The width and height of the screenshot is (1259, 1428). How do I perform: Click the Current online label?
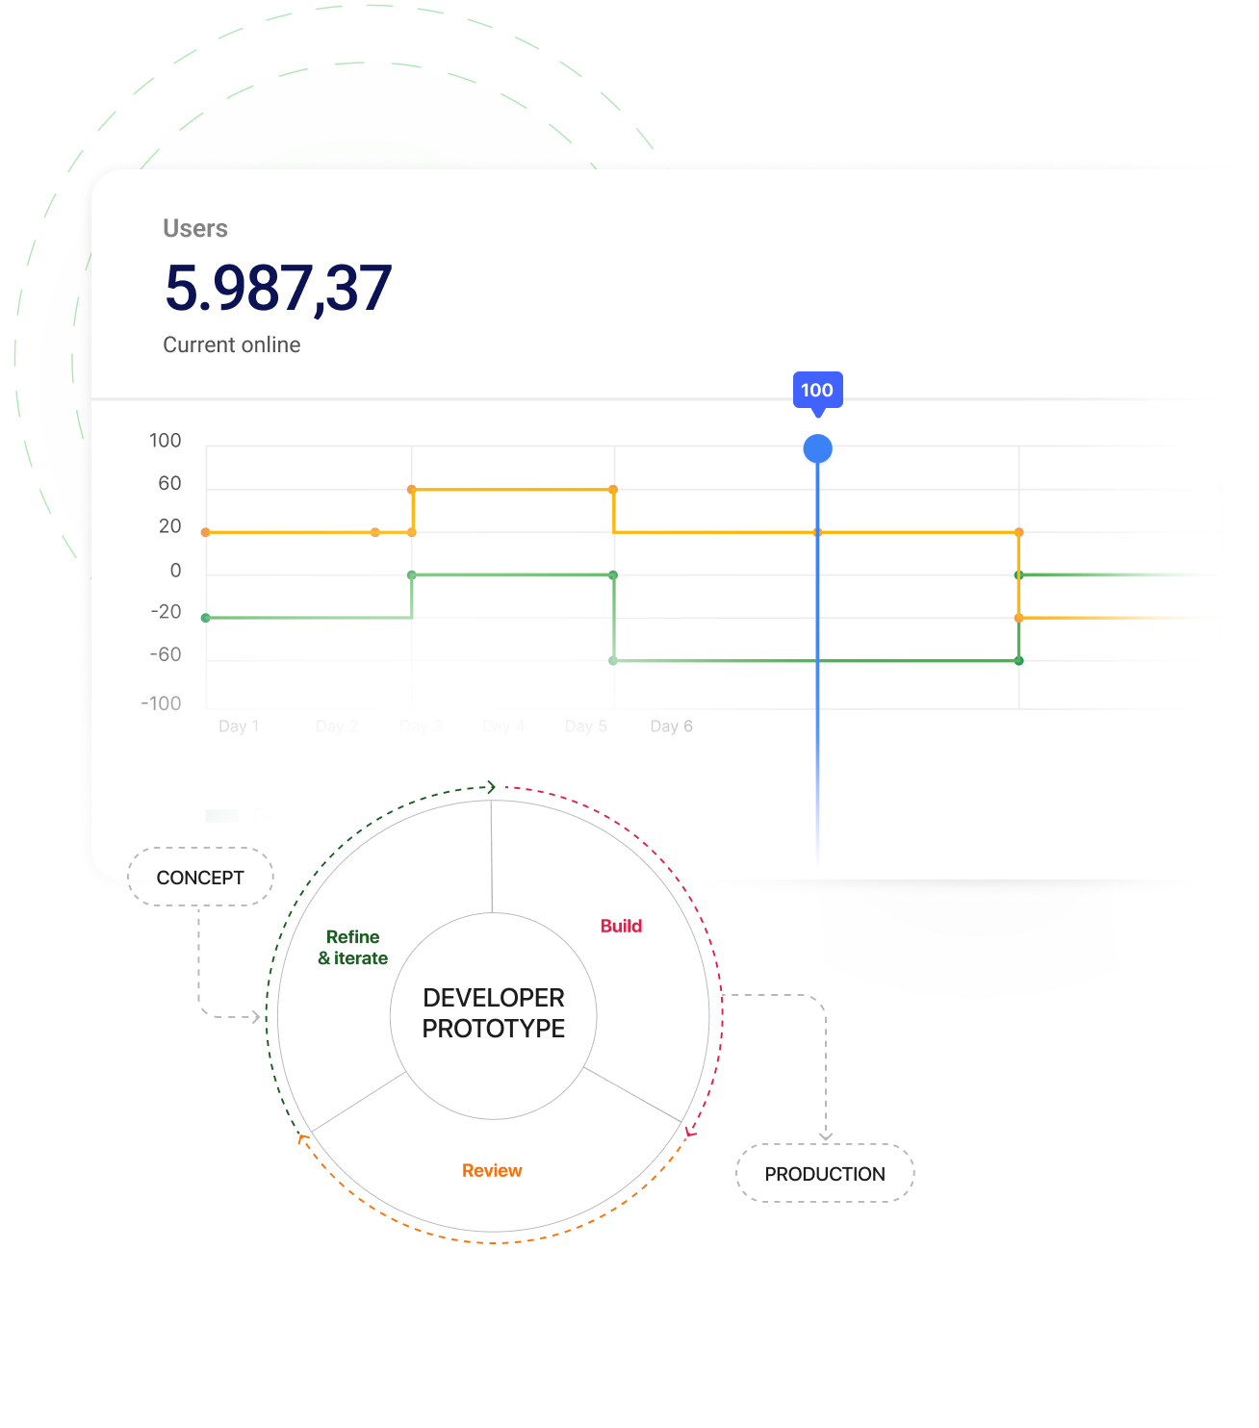231,344
